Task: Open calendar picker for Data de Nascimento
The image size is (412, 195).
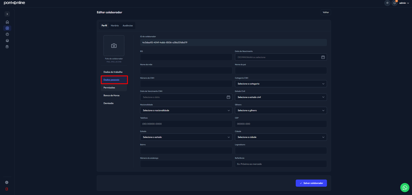Action: coord(323,57)
